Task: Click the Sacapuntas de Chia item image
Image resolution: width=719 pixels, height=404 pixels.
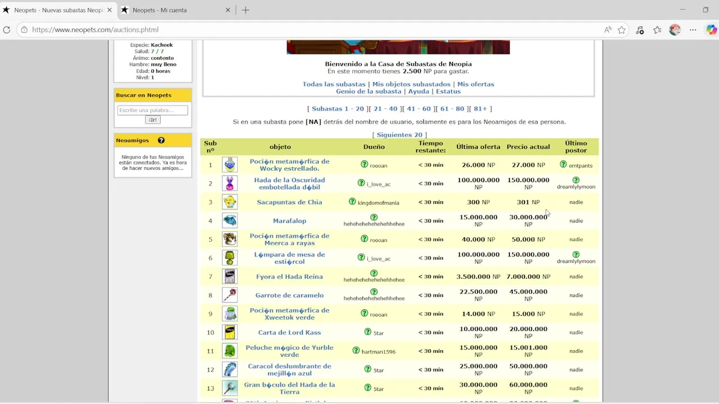Action: tap(230, 202)
